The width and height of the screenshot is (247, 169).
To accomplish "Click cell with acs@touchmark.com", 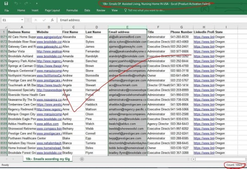I will 128,85.
